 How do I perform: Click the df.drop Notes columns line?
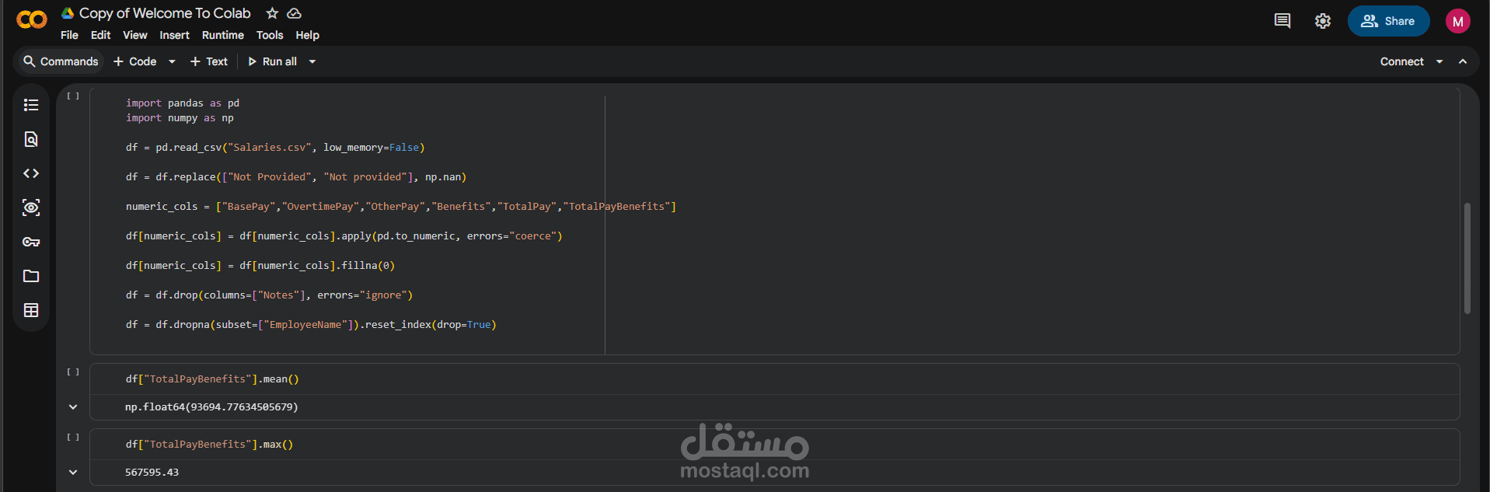click(x=269, y=295)
